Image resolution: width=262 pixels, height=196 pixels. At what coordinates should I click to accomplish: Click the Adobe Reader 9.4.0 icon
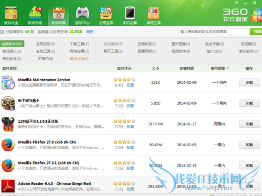[8, 186]
